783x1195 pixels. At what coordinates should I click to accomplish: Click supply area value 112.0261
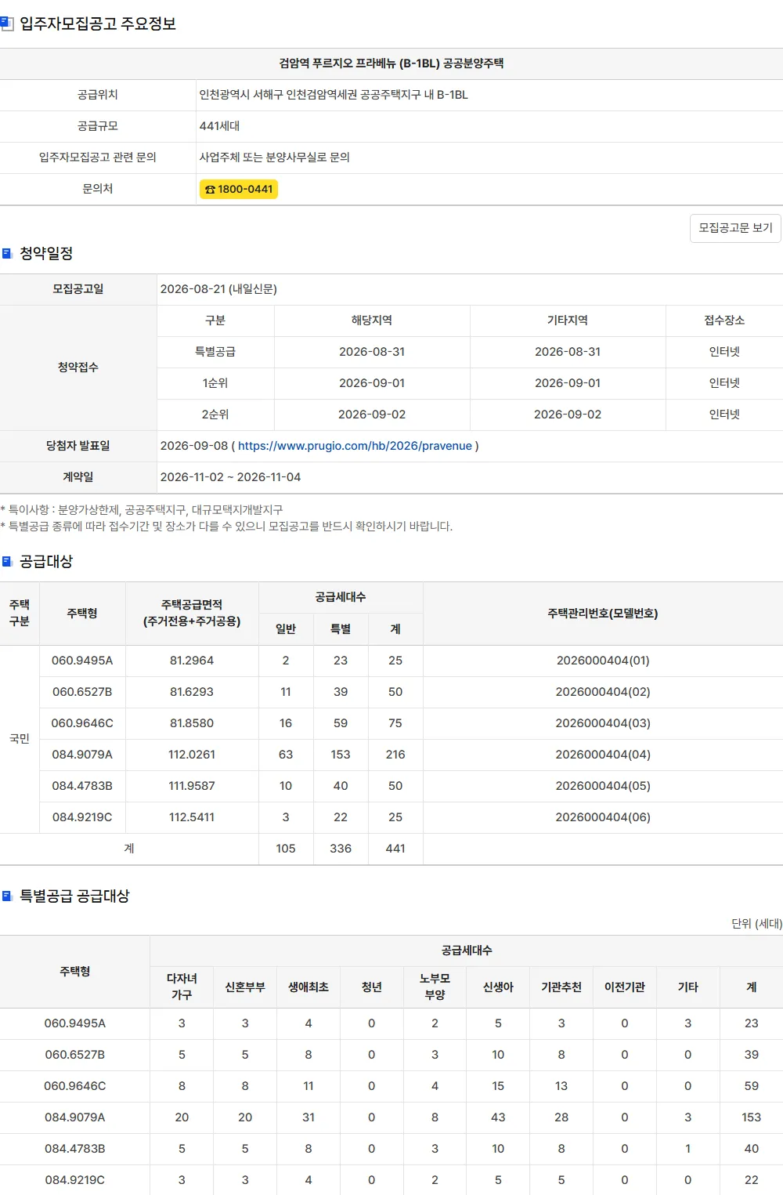[x=192, y=755]
